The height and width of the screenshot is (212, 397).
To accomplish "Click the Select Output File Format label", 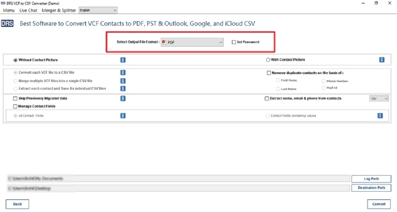I will pyautogui.click(x=138, y=42).
